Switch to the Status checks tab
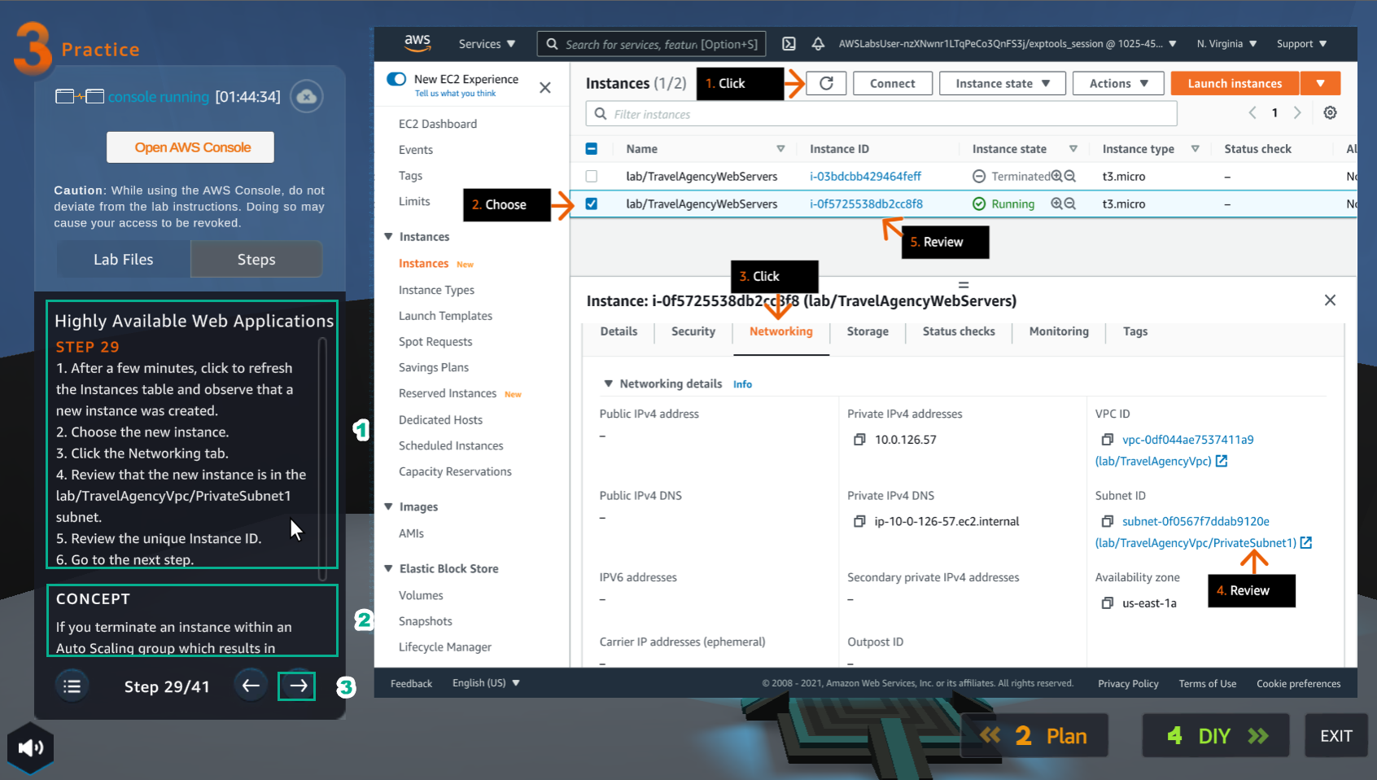 pos(959,331)
